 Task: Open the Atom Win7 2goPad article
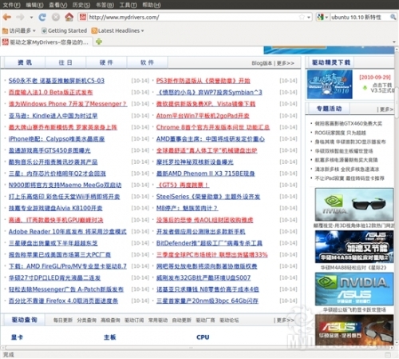pyautogui.click(x=203, y=116)
